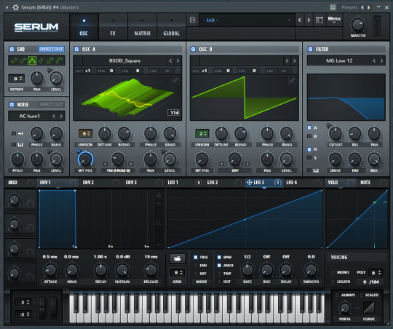Toggle filter routing for oscillator B

309,136
